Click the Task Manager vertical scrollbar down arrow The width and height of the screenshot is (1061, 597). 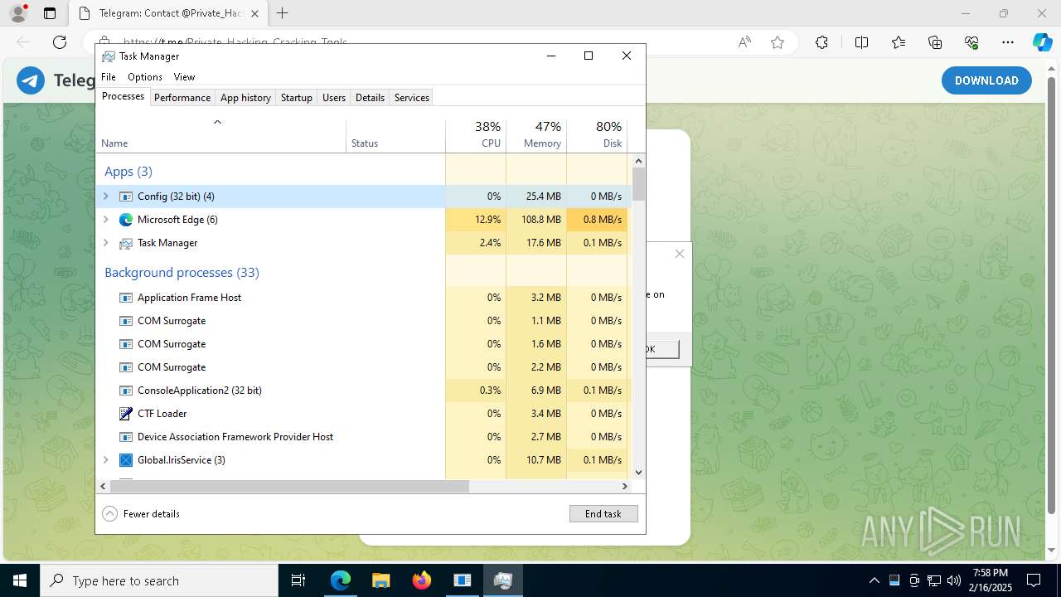point(638,472)
